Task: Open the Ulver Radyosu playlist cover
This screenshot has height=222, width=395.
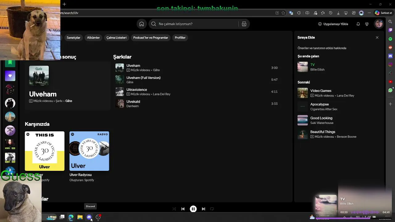Action: tap(89, 151)
